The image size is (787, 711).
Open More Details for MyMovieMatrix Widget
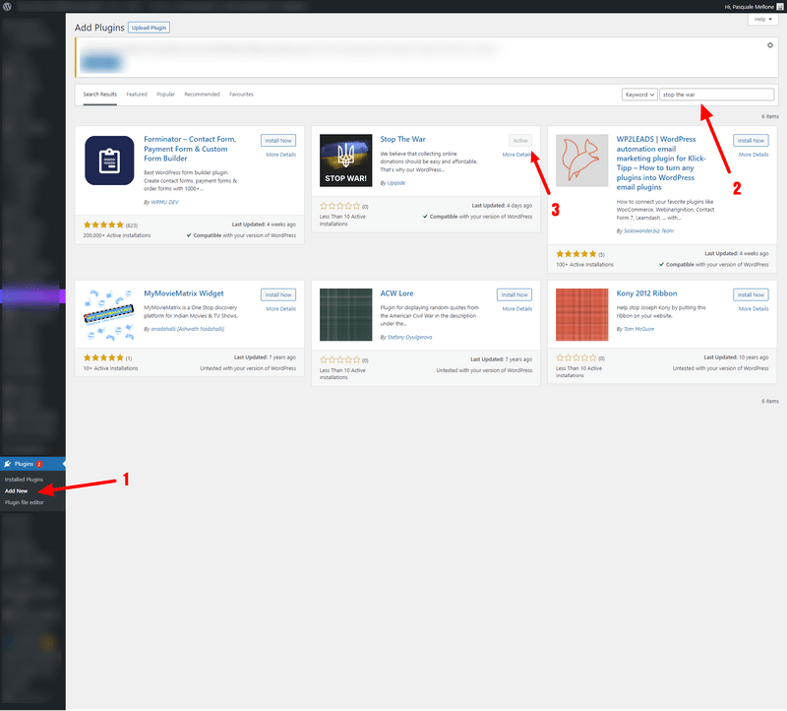point(281,309)
